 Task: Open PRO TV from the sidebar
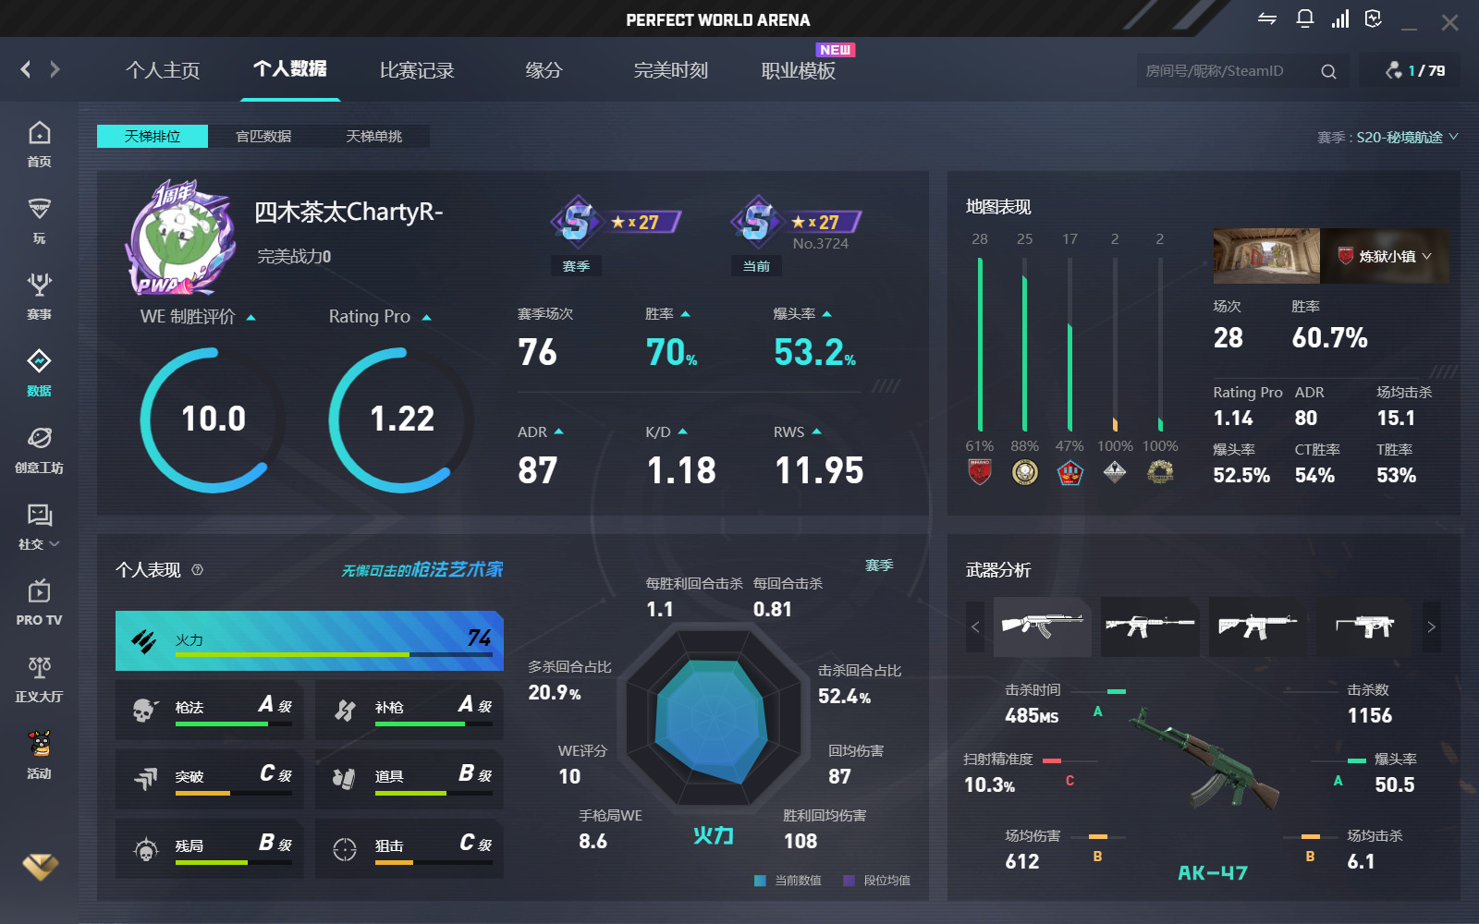point(39,602)
